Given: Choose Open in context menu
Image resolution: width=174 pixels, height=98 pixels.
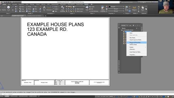Looking at the screenshot, I should [x=136, y=33].
